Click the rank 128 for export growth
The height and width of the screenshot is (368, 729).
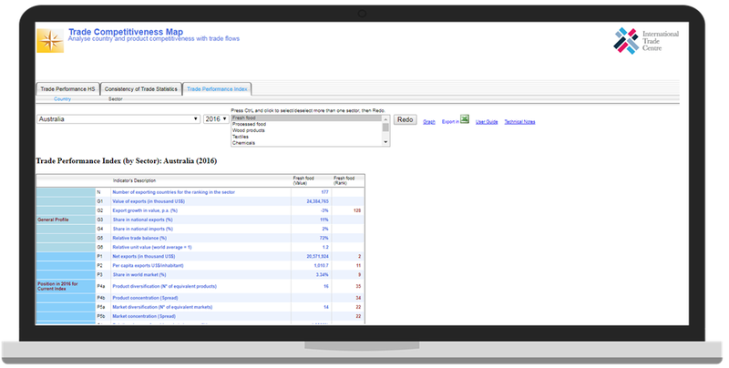pos(357,210)
